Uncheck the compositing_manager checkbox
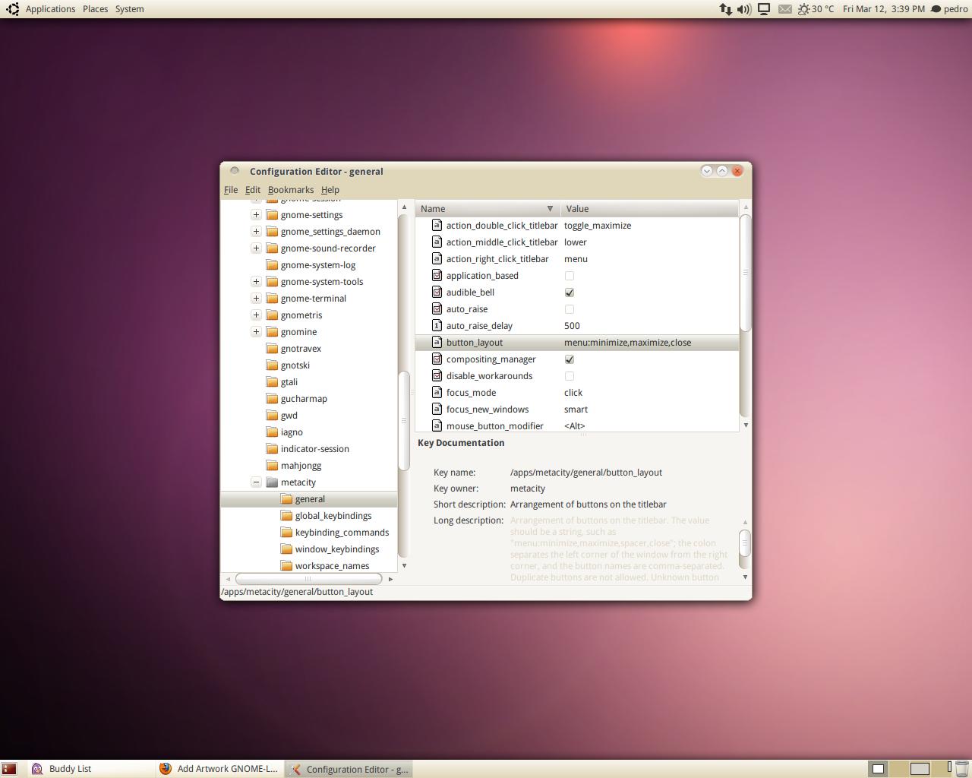This screenshot has height=778, width=972. coord(570,359)
